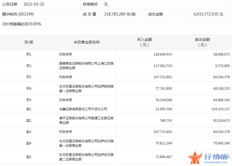
Task: Select buy amount 586,793
Action: 166,121
